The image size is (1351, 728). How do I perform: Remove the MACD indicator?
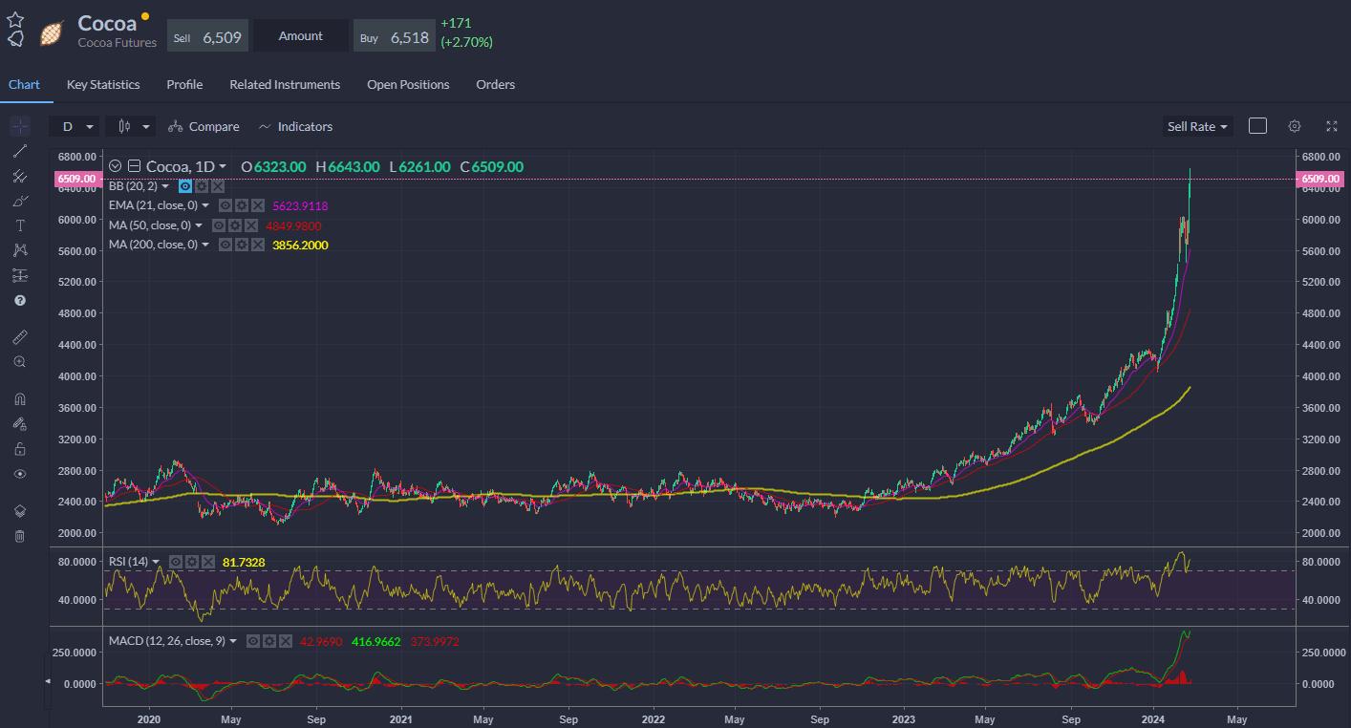285,641
